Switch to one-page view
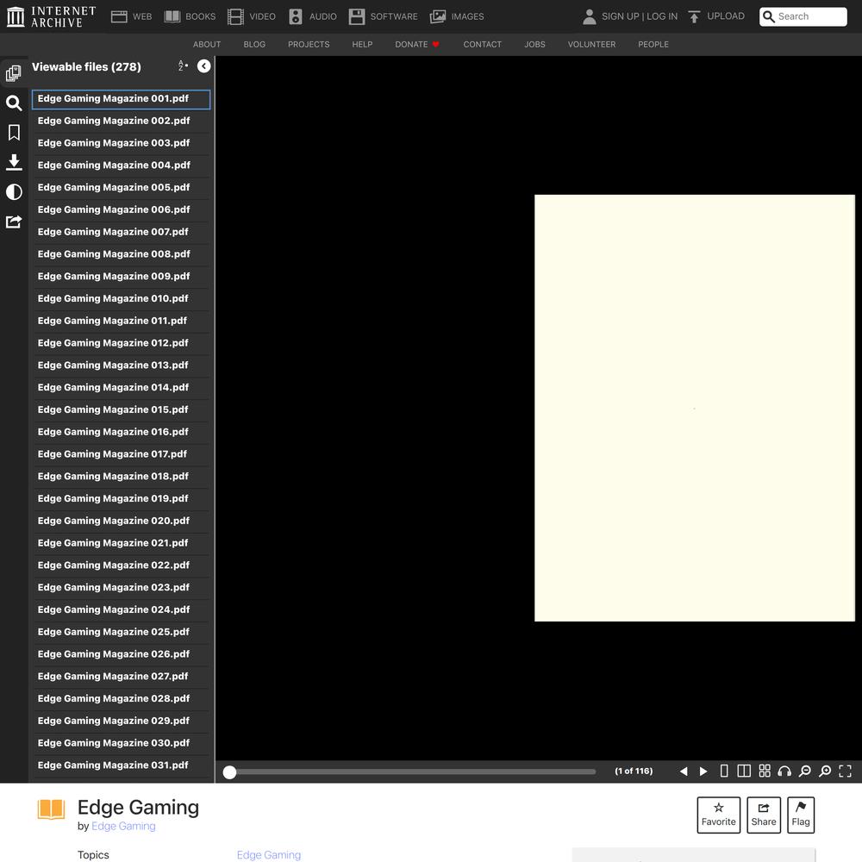The width and height of the screenshot is (862, 862). coord(724,771)
